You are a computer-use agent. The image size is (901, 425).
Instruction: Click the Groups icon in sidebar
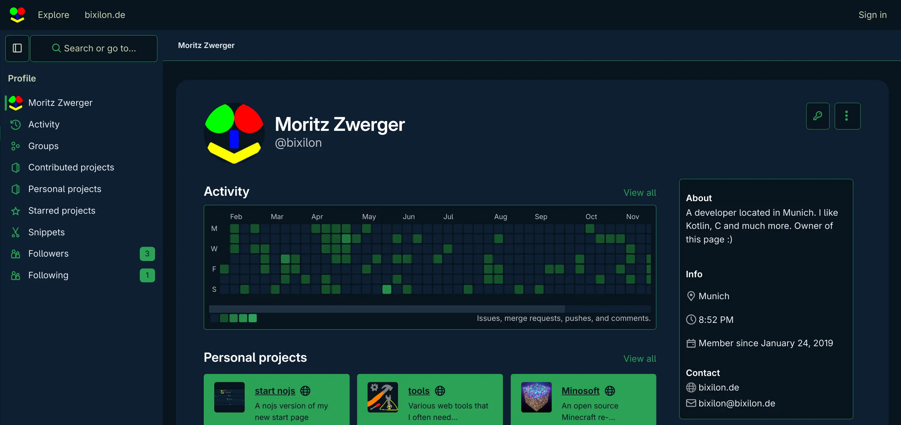pos(16,145)
